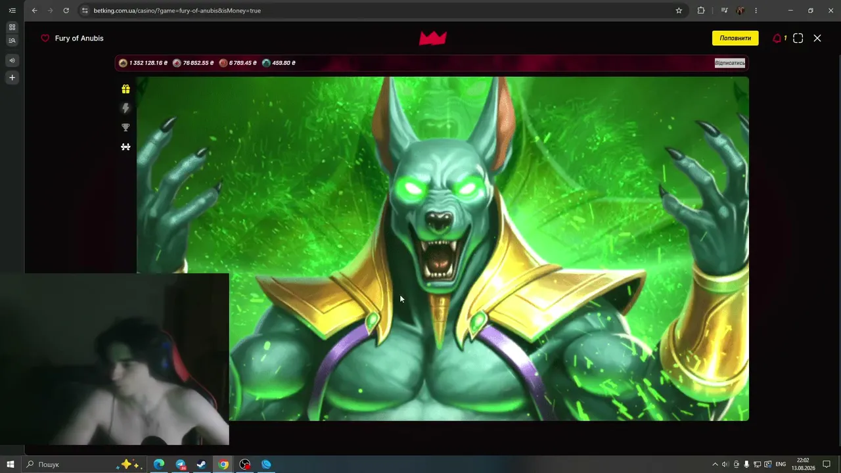Screen dimensions: 841x473
Task: Add Fury of Anubis to favorites (heart icon)
Action: coord(45,38)
